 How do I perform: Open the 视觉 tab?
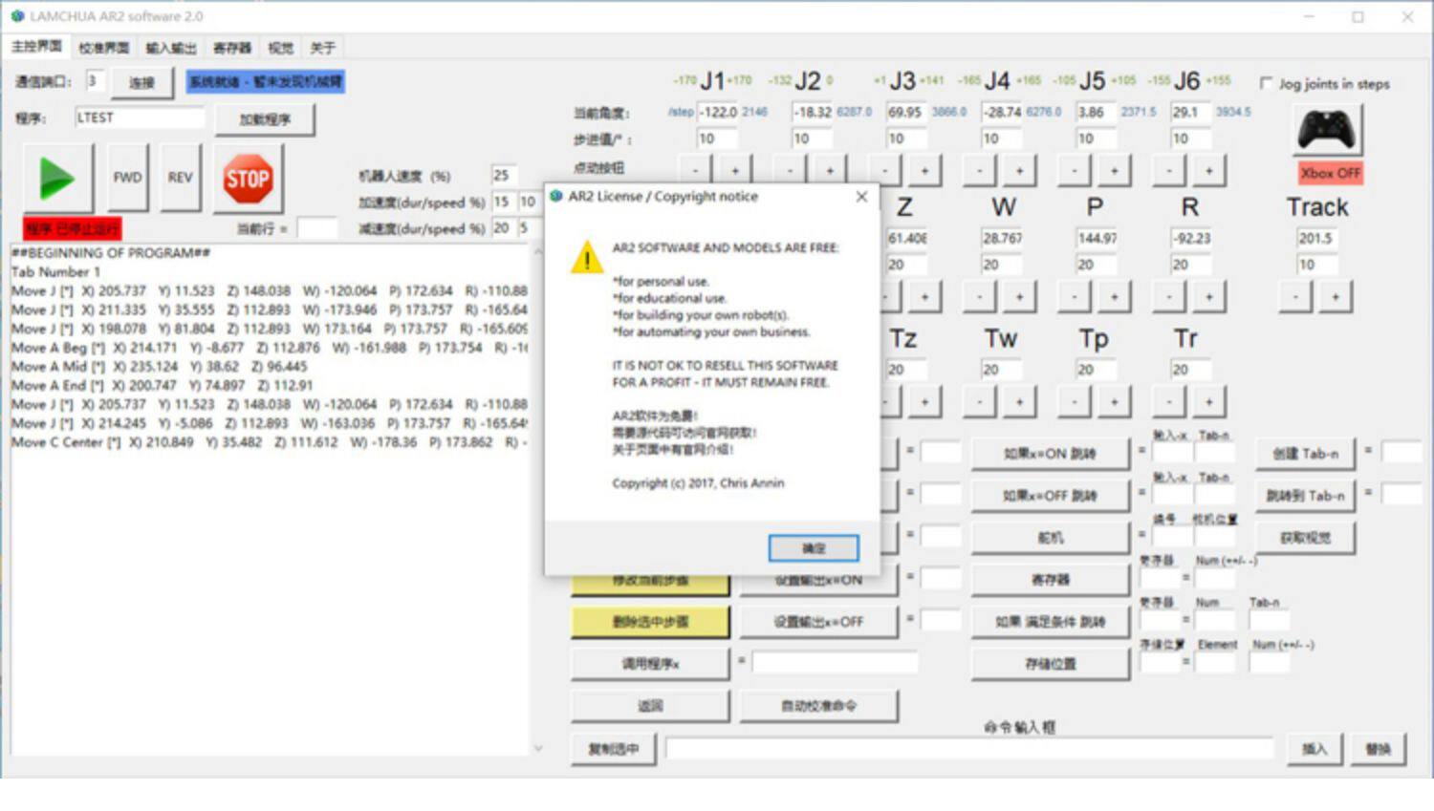280,48
